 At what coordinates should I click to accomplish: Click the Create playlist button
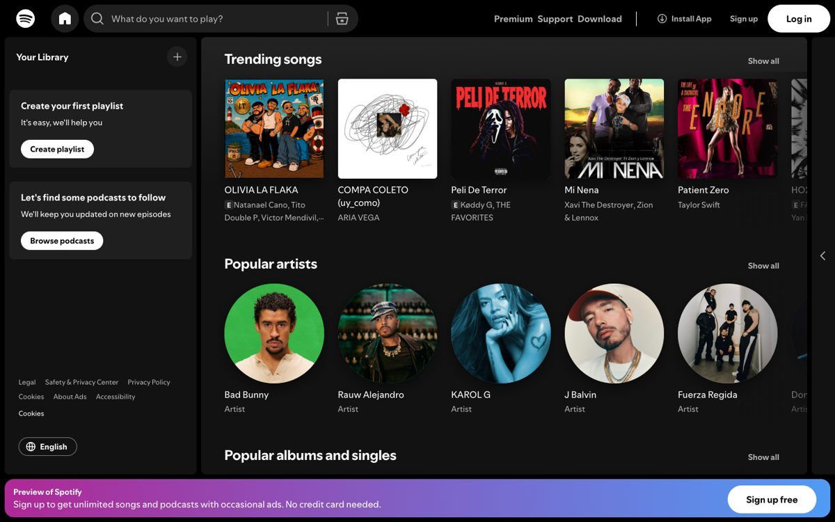[x=57, y=149]
